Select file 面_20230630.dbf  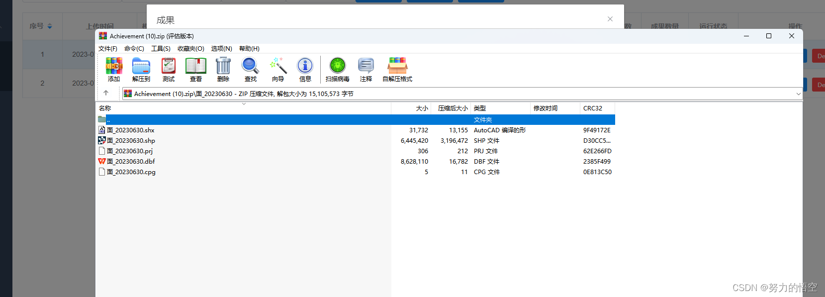pyautogui.click(x=131, y=162)
